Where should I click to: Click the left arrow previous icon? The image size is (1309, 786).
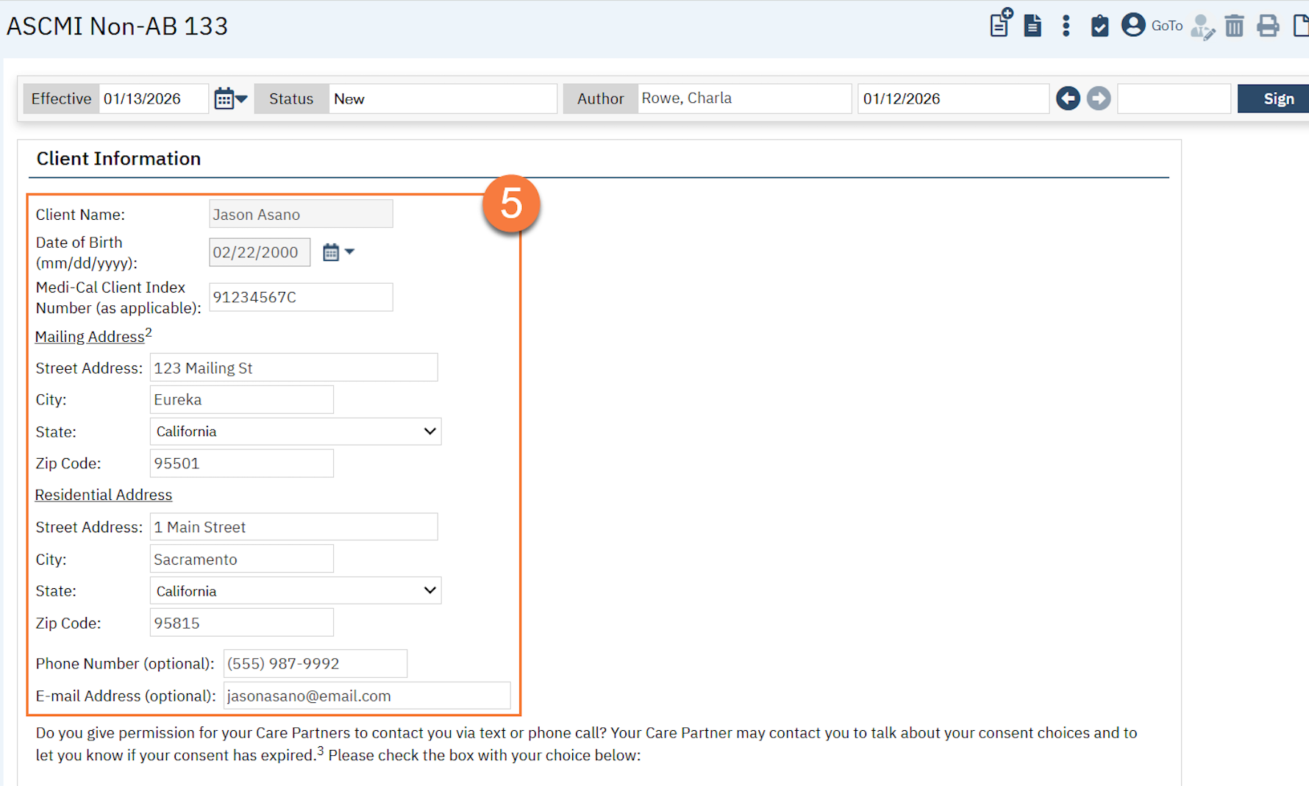coord(1068,99)
